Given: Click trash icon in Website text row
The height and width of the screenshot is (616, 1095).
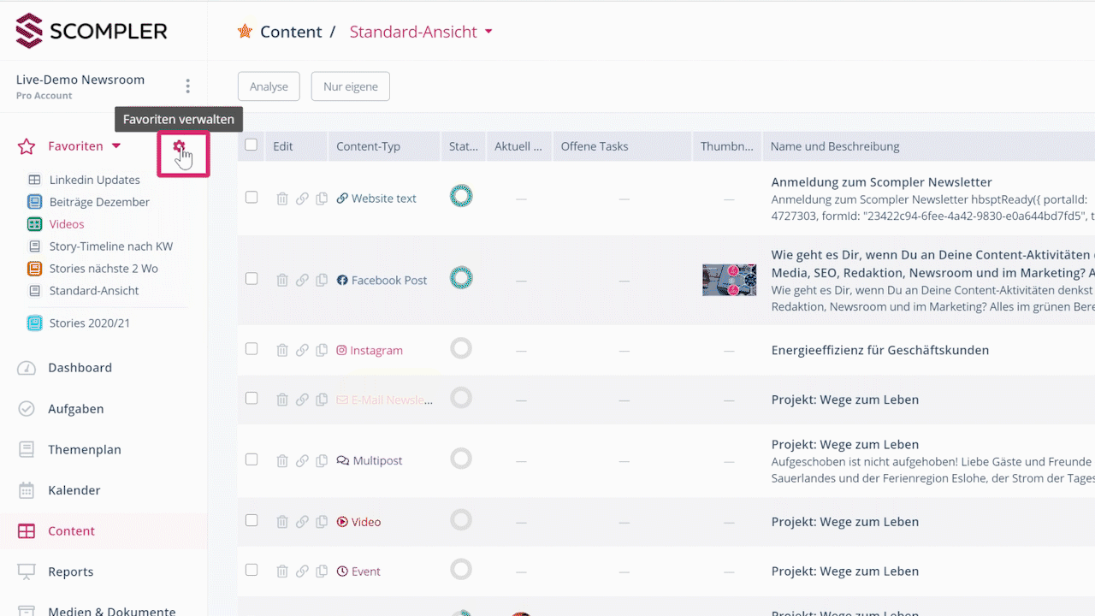Looking at the screenshot, I should pos(282,198).
